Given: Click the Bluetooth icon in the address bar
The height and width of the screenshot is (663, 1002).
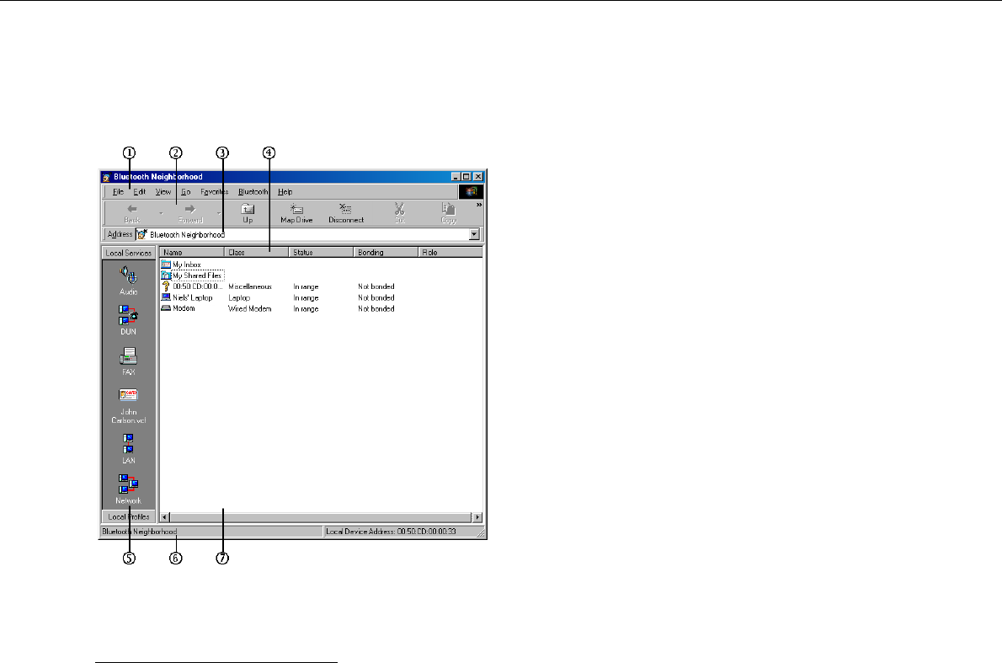Looking at the screenshot, I should 142,235.
